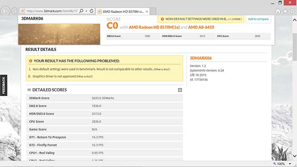Image resolution: width=297 pixels, height=167 pixels.
Task: Open the AMD A8-6410 processor link
Action: (201, 27)
